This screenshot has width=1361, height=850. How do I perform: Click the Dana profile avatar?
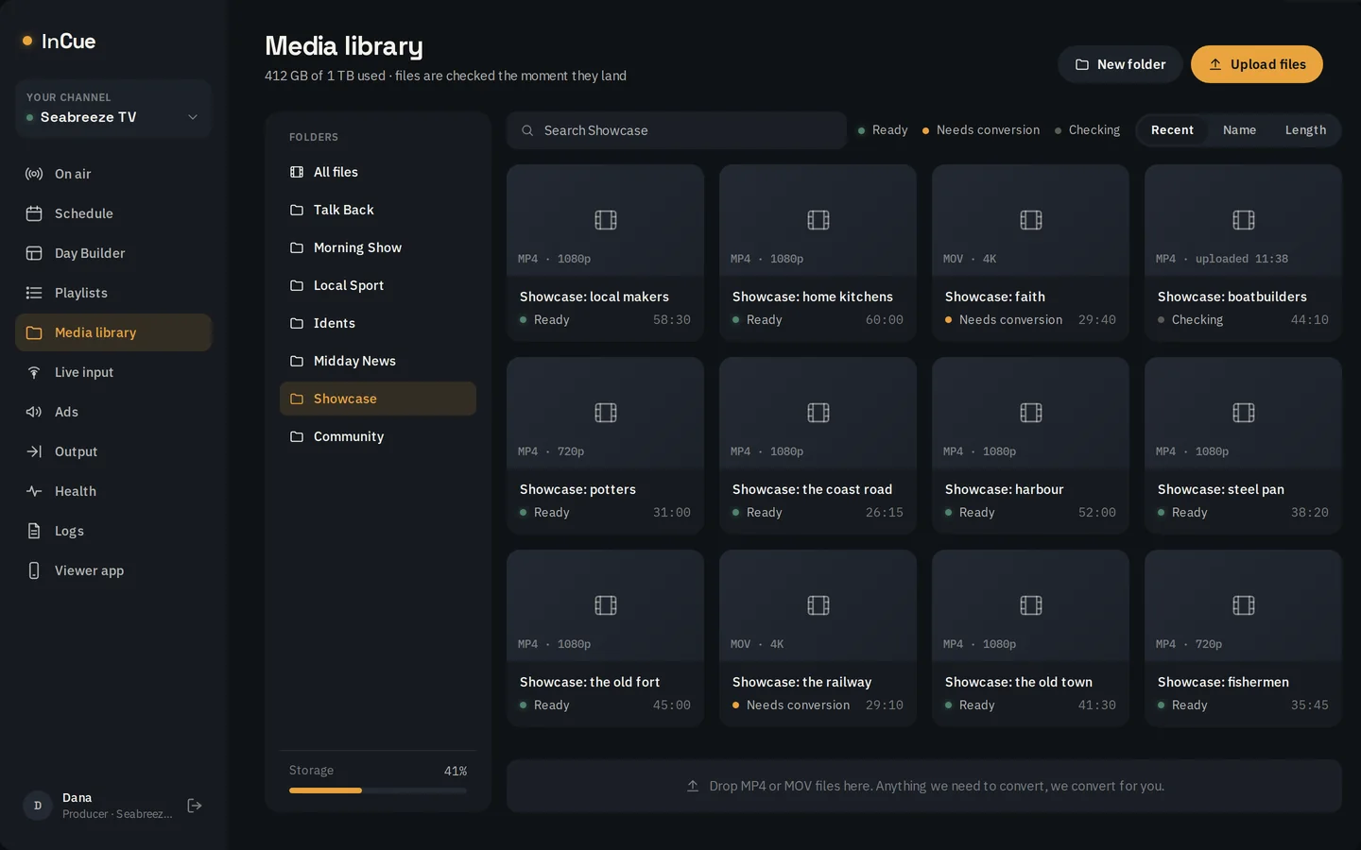click(38, 806)
